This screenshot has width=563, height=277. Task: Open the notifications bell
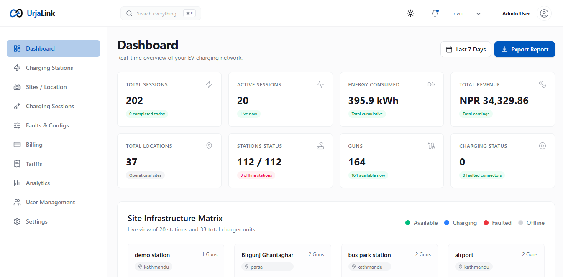pyautogui.click(x=435, y=13)
